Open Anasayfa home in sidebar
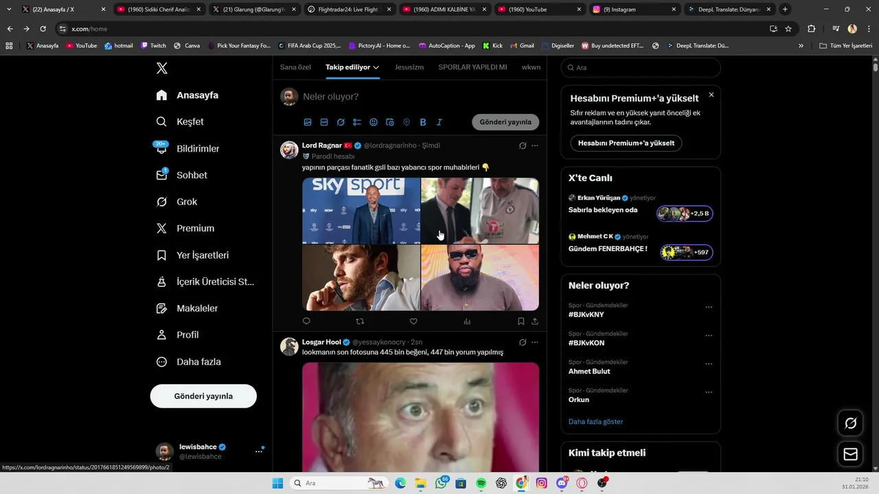879x494 pixels. tap(187, 95)
